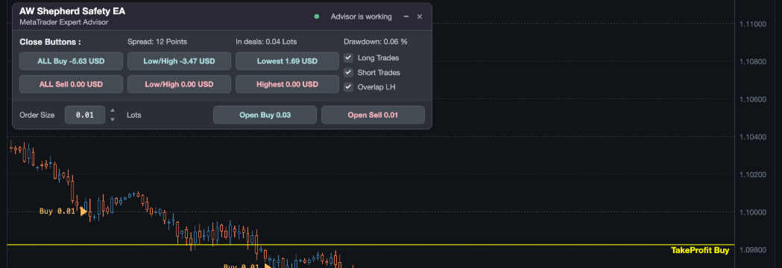
Task: Click the green Advisor status dot
Action: tap(317, 16)
